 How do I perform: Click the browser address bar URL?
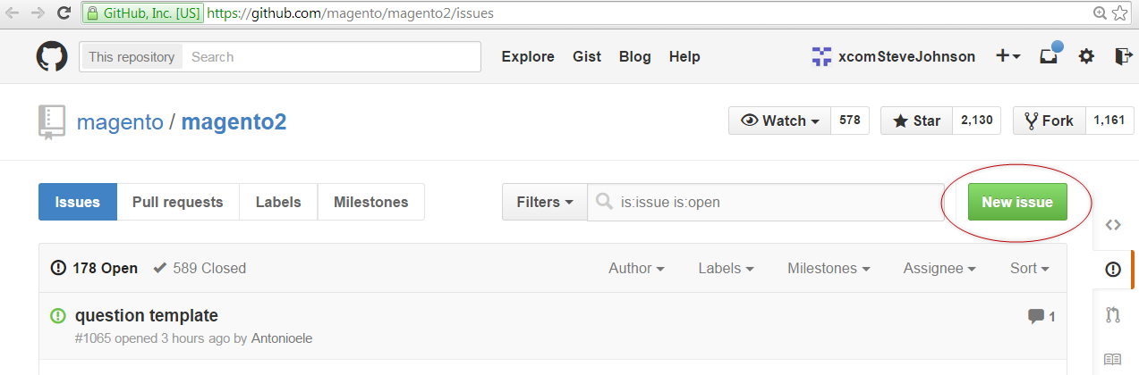point(349,13)
